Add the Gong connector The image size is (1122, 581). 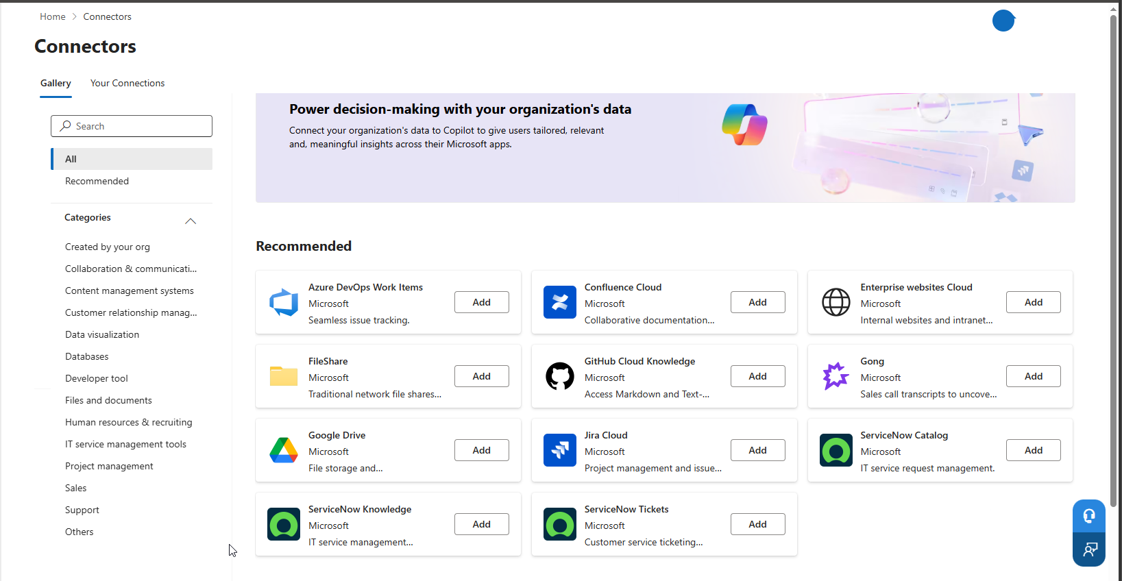[x=1034, y=376]
